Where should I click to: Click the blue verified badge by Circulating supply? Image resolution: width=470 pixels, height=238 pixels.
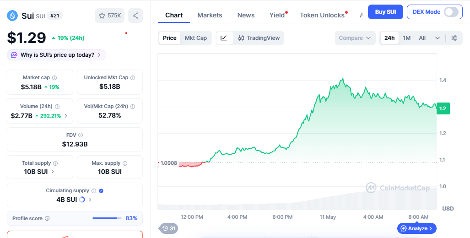pos(101,191)
